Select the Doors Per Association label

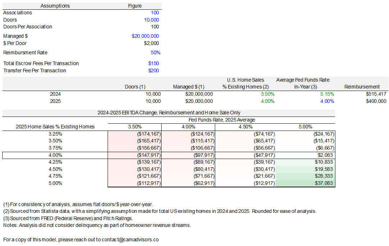pos(28,27)
